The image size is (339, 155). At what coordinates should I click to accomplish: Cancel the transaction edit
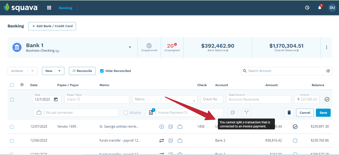tap(305, 113)
